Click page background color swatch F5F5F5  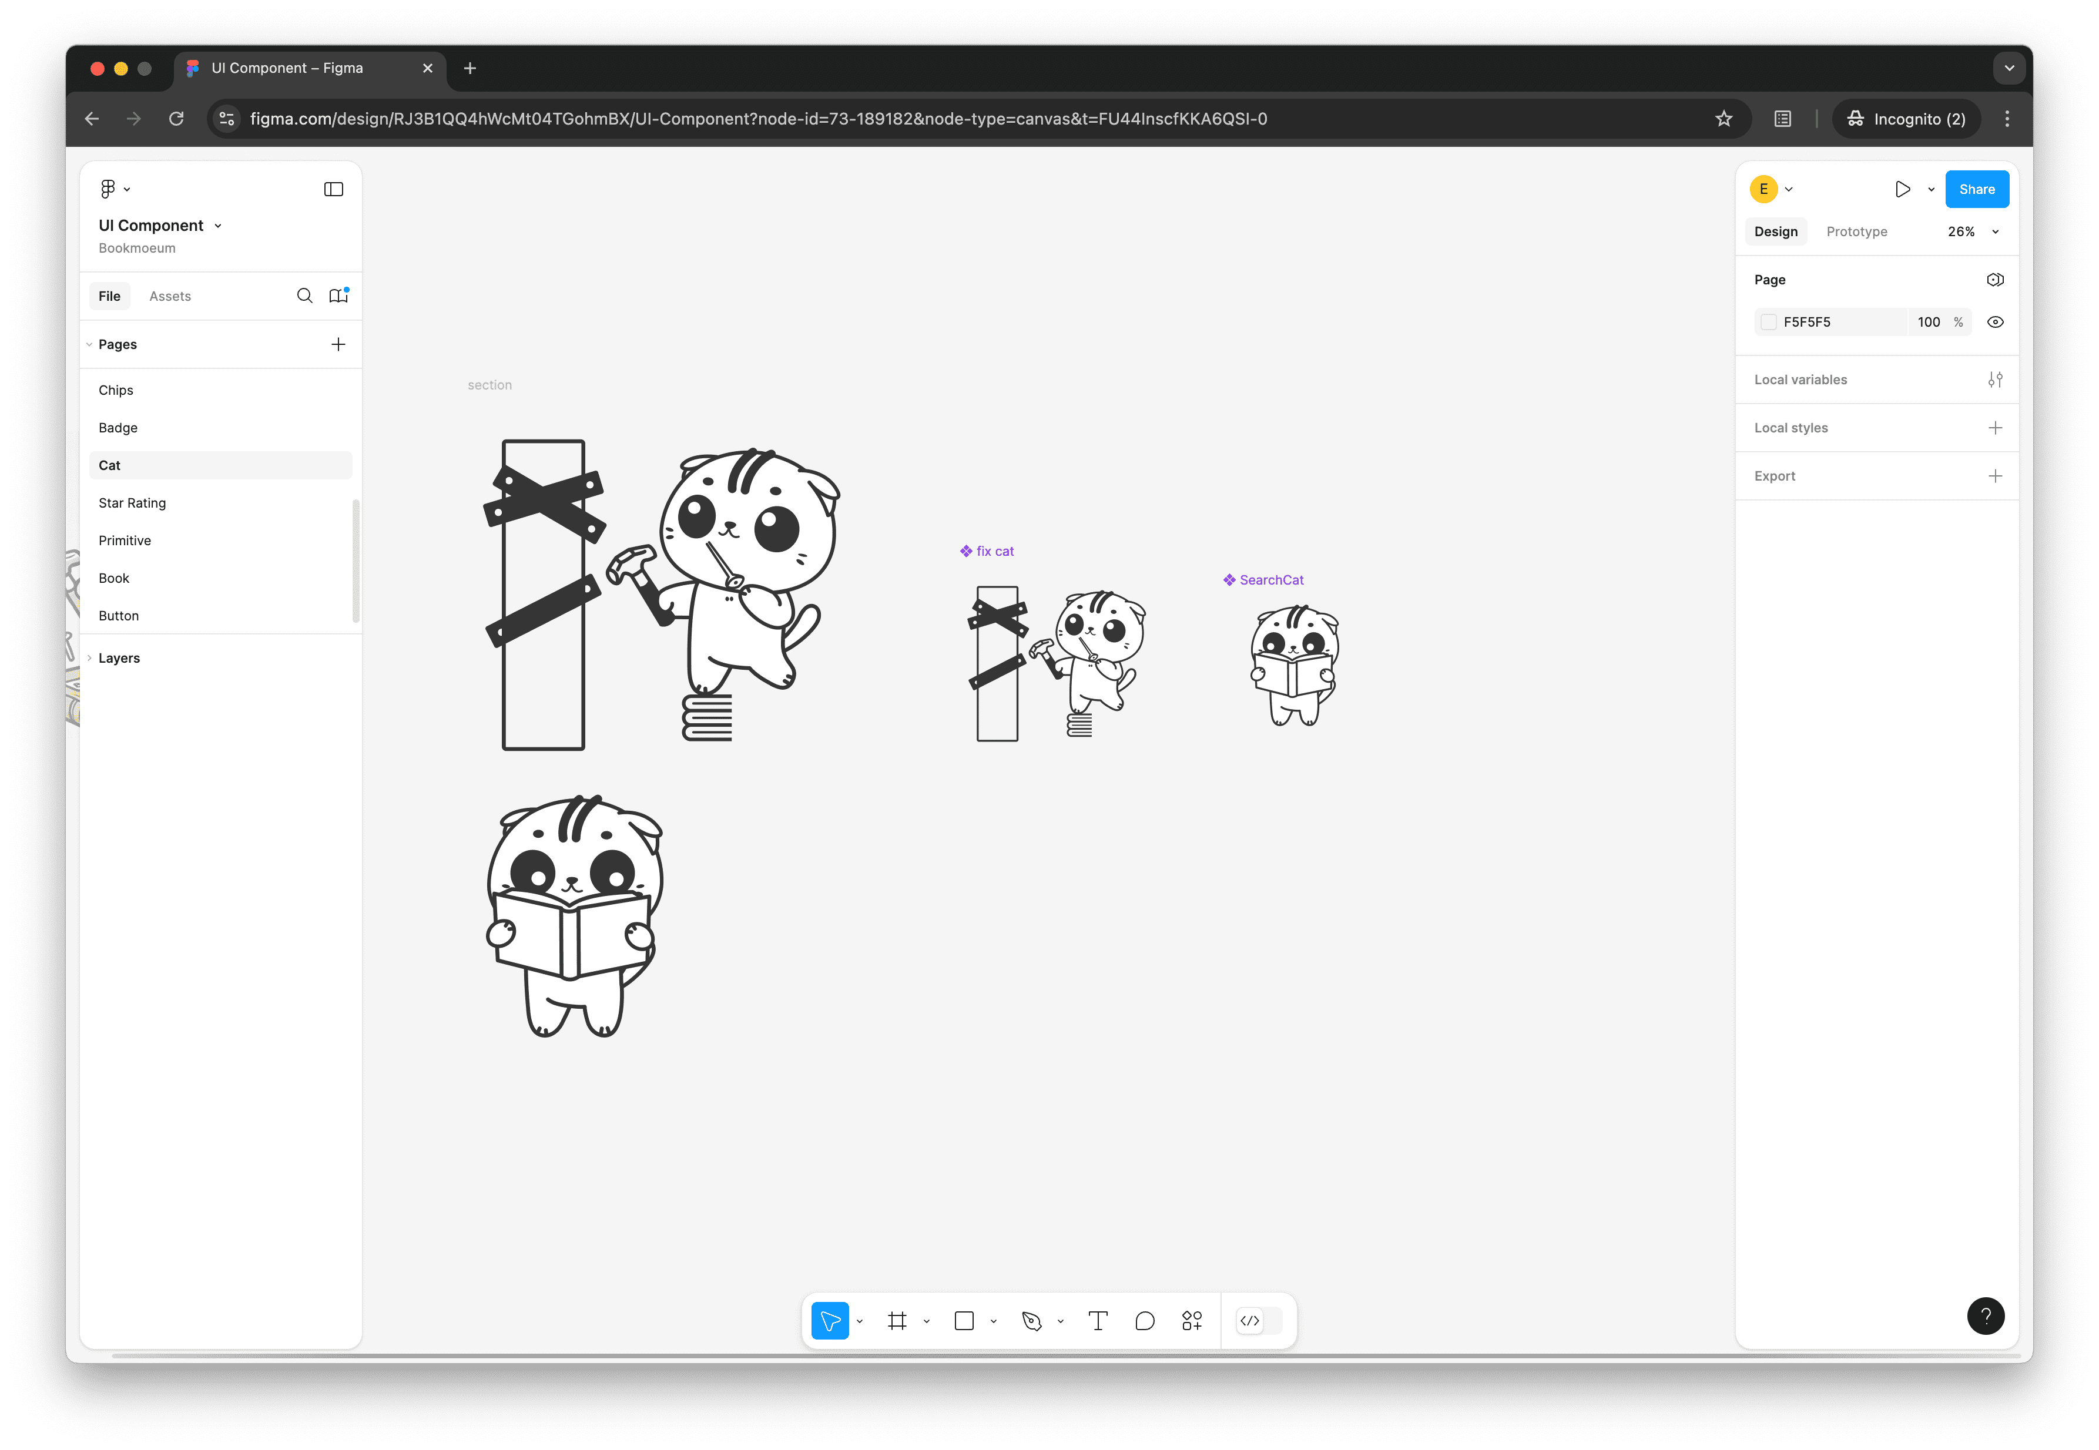pos(1768,321)
